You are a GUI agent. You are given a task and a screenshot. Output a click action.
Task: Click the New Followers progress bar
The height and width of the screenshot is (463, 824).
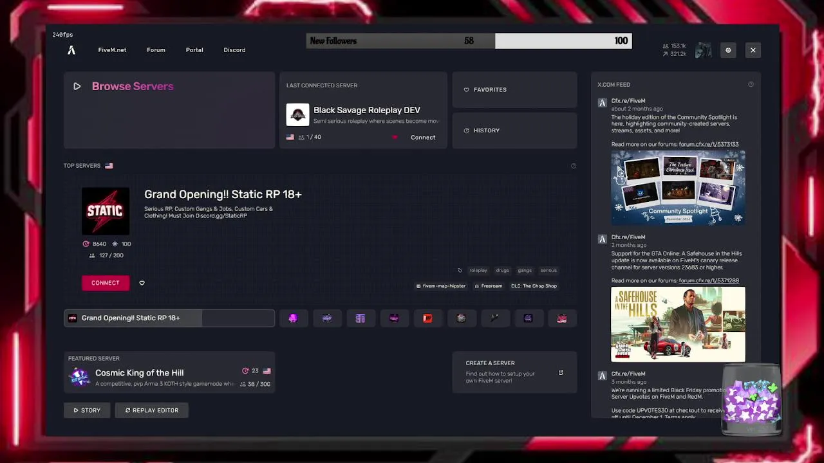click(469, 41)
